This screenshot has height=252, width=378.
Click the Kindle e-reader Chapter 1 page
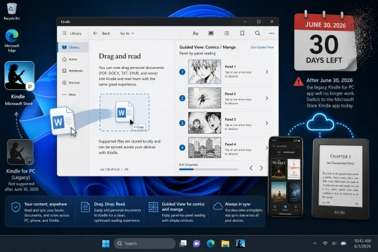click(x=341, y=176)
